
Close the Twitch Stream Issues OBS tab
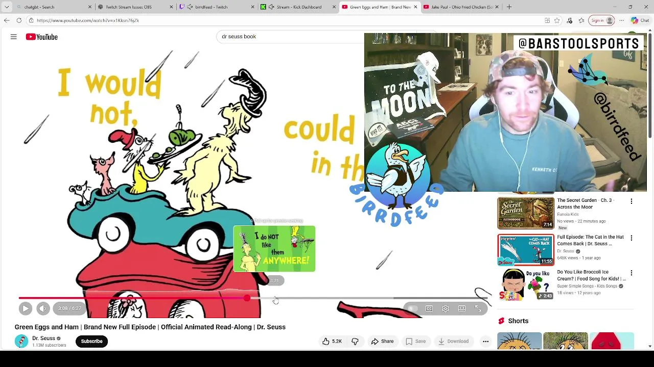click(171, 7)
